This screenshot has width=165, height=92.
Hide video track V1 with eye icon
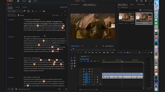coord(92,74)
